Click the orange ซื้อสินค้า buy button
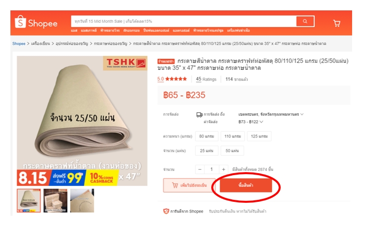365x231 pixels. (246, 185)
